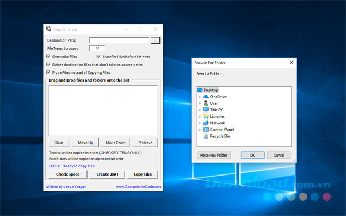This screenshot has height=216, width=346.
Task: Click the Make New Folder button
Action: pyautogui.click(x=214, y=155)
